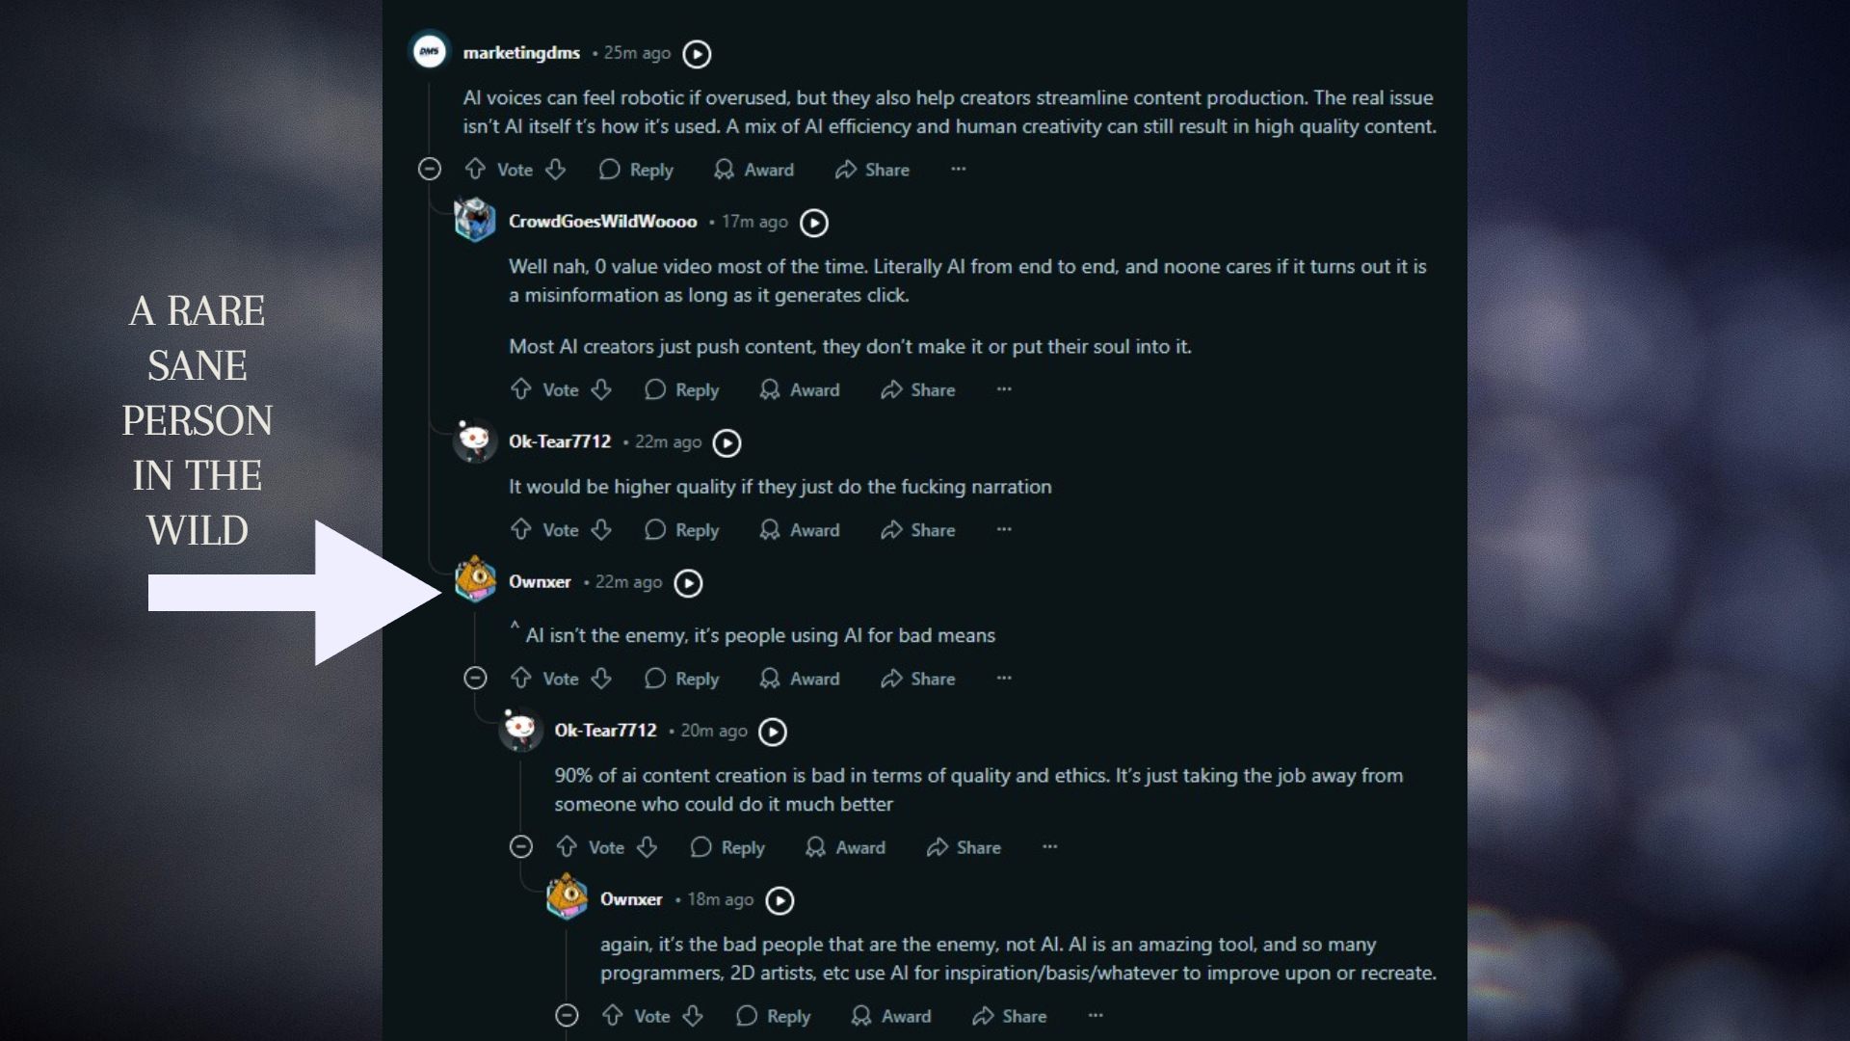This screenshot has height=1041, width=1850.
Task: Upvote Ownxer's 'AI isn't the enemy' comment
Action: pyautogui.click(x=521, y=679)
